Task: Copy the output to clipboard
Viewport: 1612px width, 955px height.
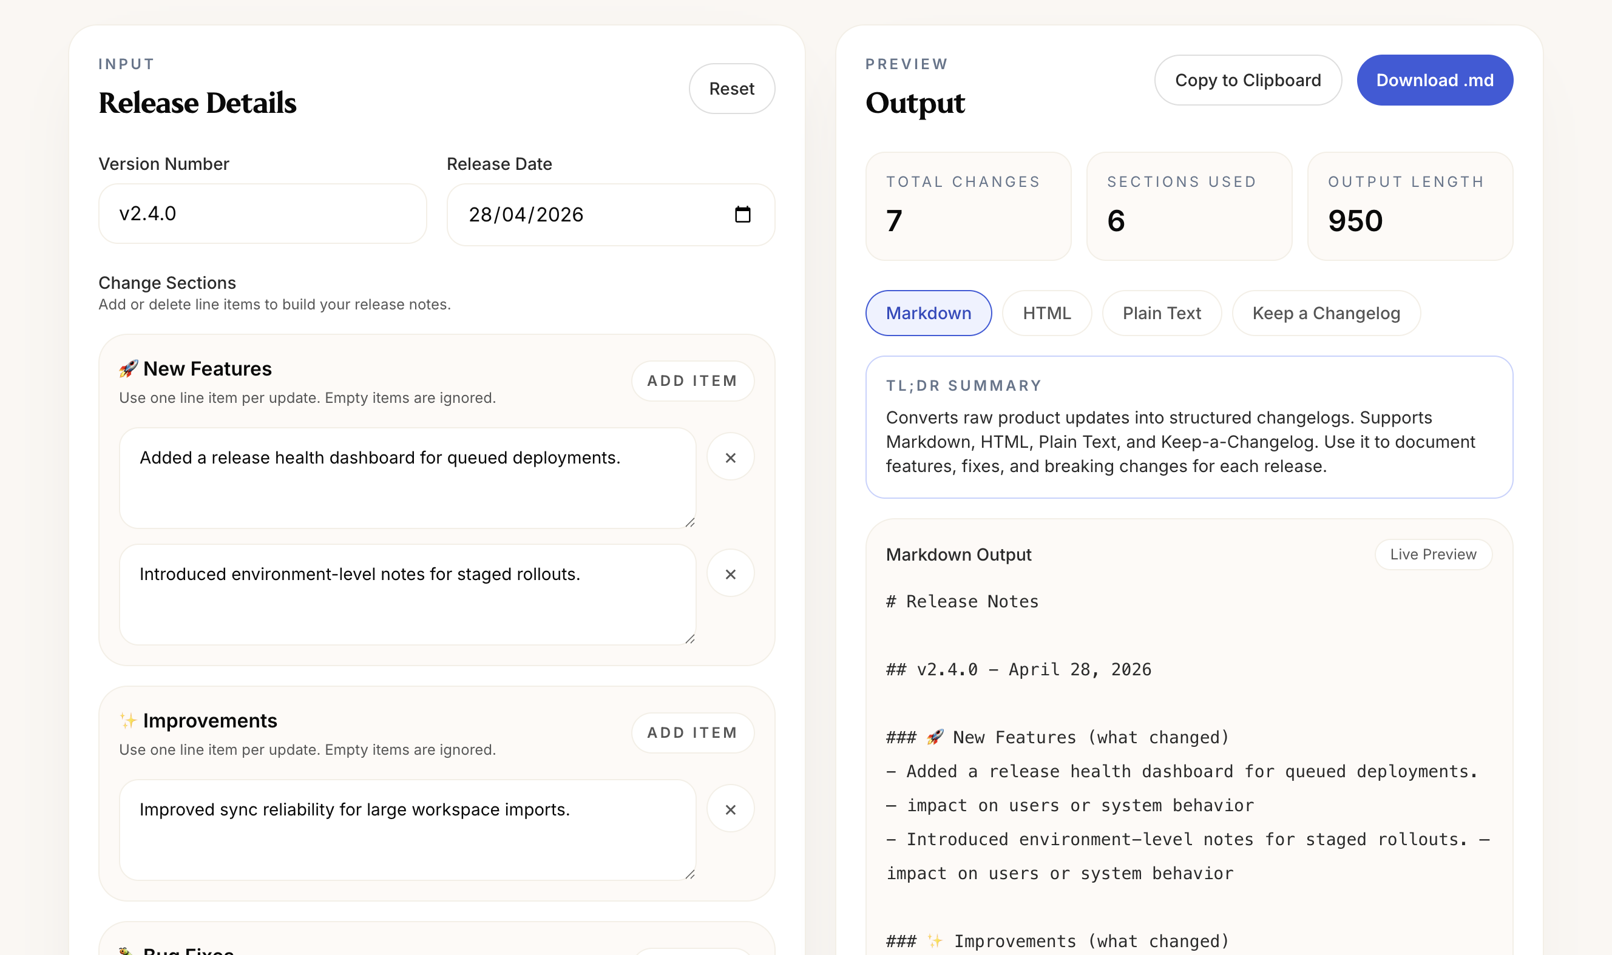Action: (x=1248, y=80)
